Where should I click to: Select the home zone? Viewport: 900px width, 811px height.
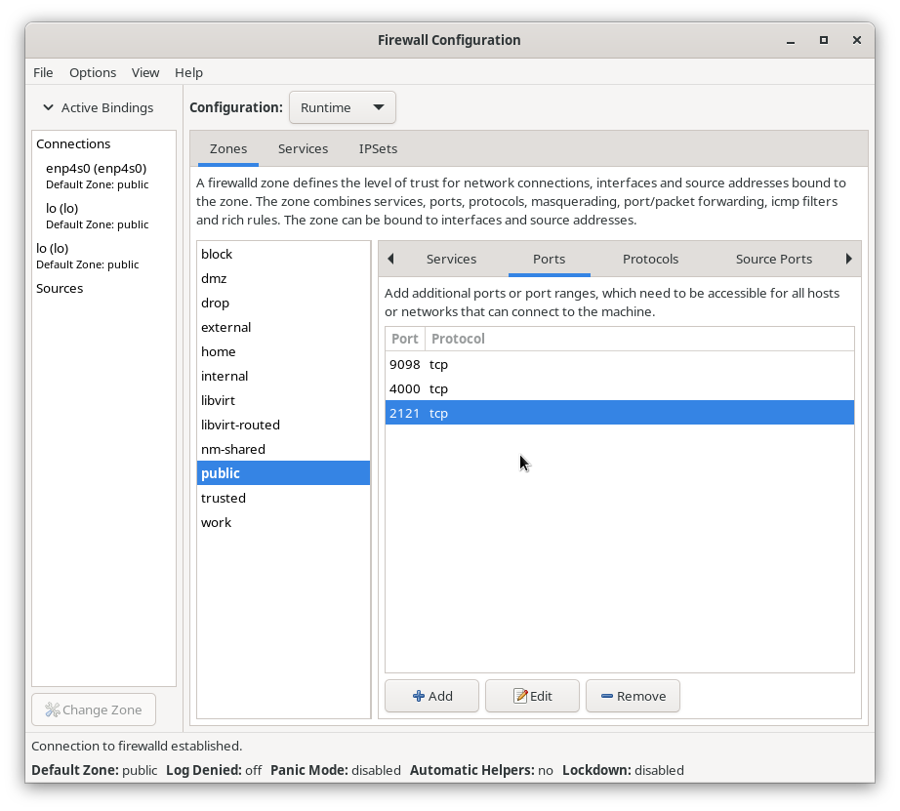pos(283,352)
